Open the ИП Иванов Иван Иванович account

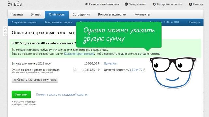pyautogui.click(x=102, y=4)
